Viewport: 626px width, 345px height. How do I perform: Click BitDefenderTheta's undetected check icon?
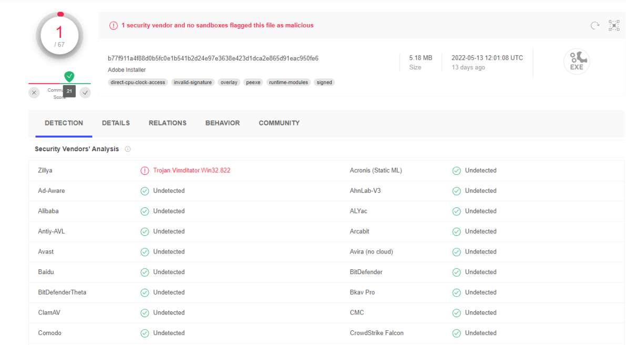pyautogui.click(x=145, y=293)
